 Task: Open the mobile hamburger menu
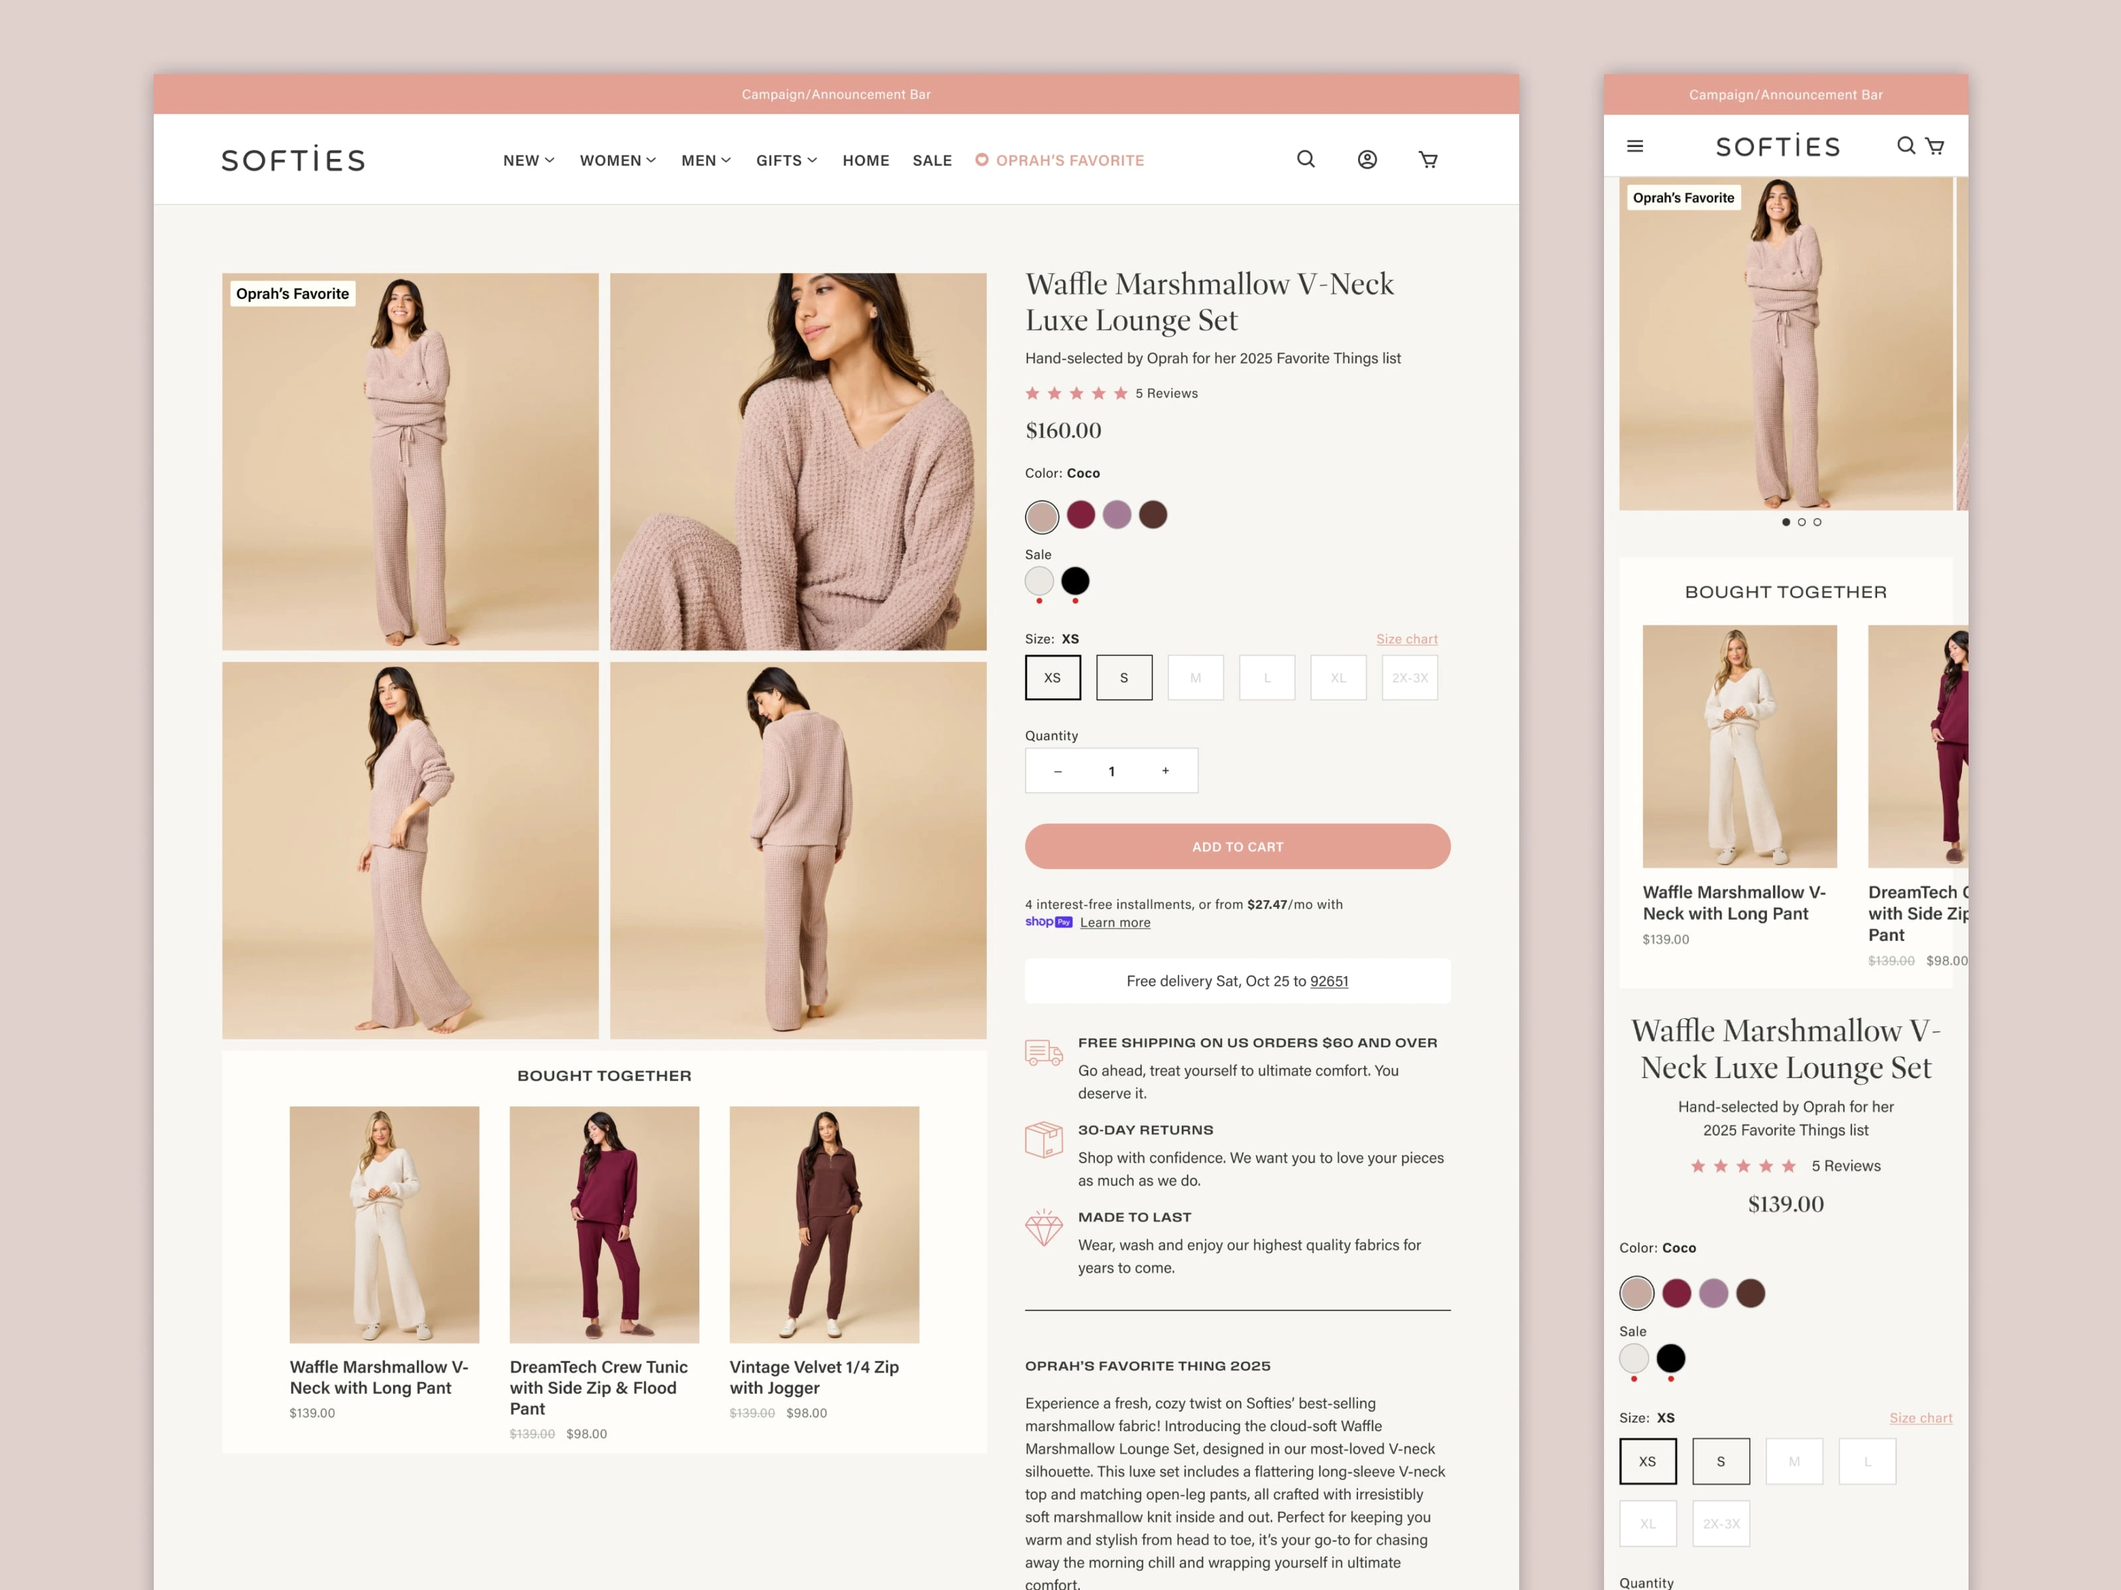click(x=1635, y=146)
